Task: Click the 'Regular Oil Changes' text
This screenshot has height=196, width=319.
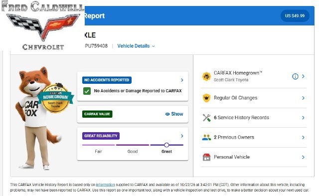Action: [x=236, y=98]
